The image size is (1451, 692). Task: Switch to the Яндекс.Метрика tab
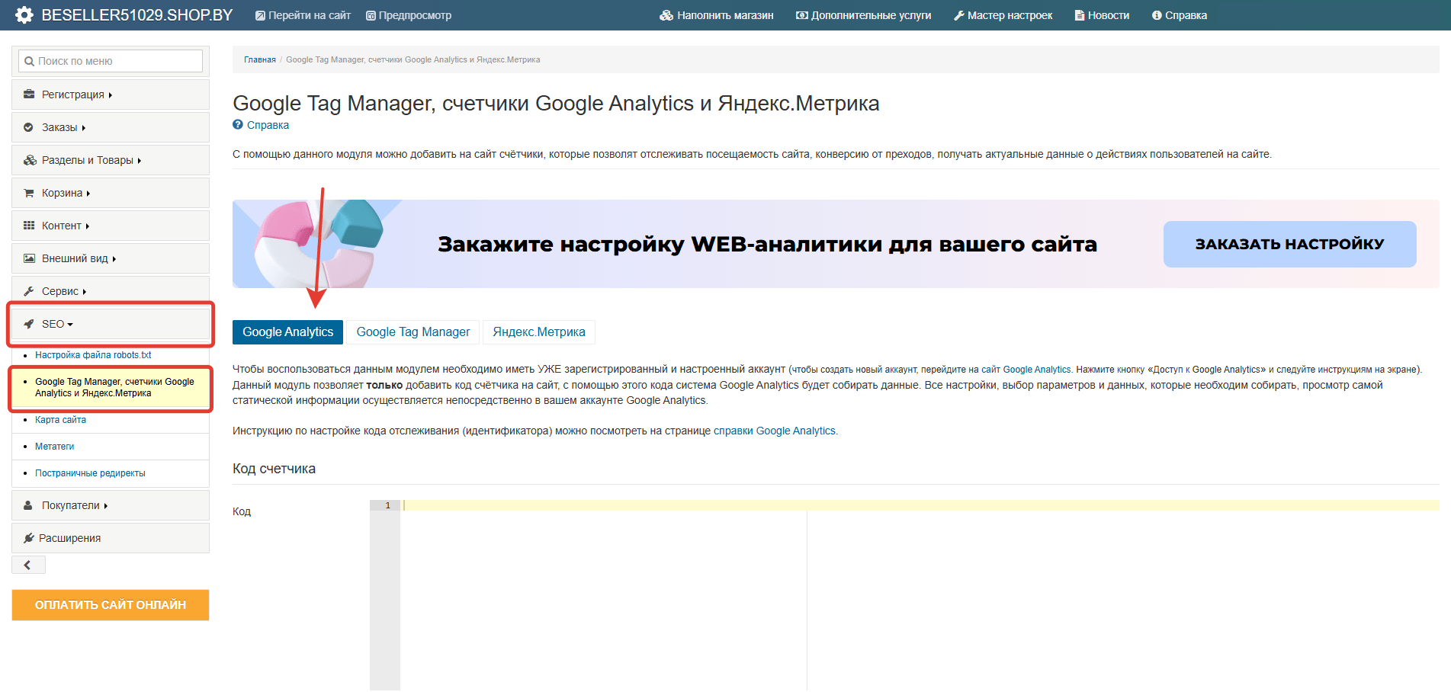click(x=538, y=332)
